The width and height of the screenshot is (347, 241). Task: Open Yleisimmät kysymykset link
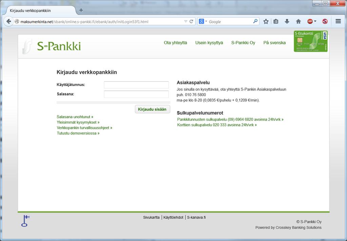[78, 122]
